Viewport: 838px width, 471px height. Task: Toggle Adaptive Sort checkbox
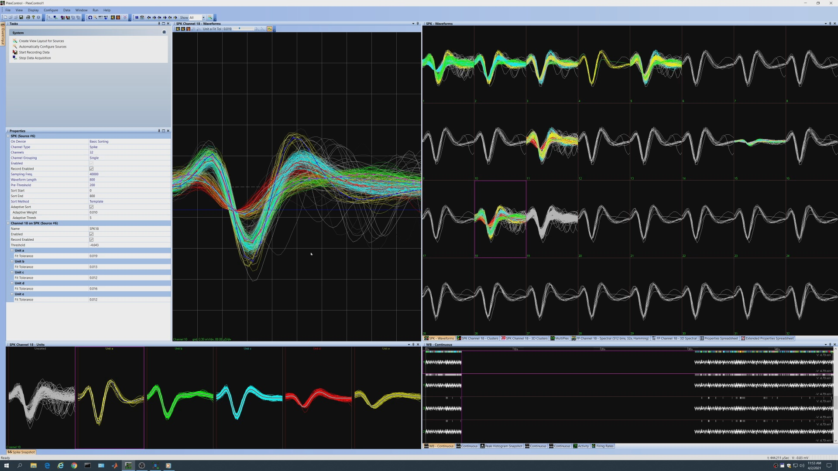91,207
